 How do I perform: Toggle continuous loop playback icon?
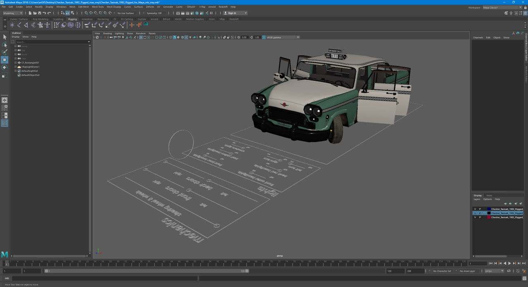(x=509, y=271)
